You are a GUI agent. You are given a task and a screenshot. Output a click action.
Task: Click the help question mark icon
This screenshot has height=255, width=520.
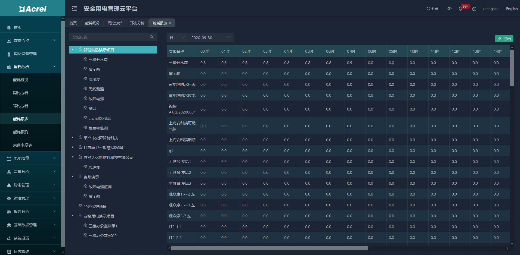pos(474,9)
